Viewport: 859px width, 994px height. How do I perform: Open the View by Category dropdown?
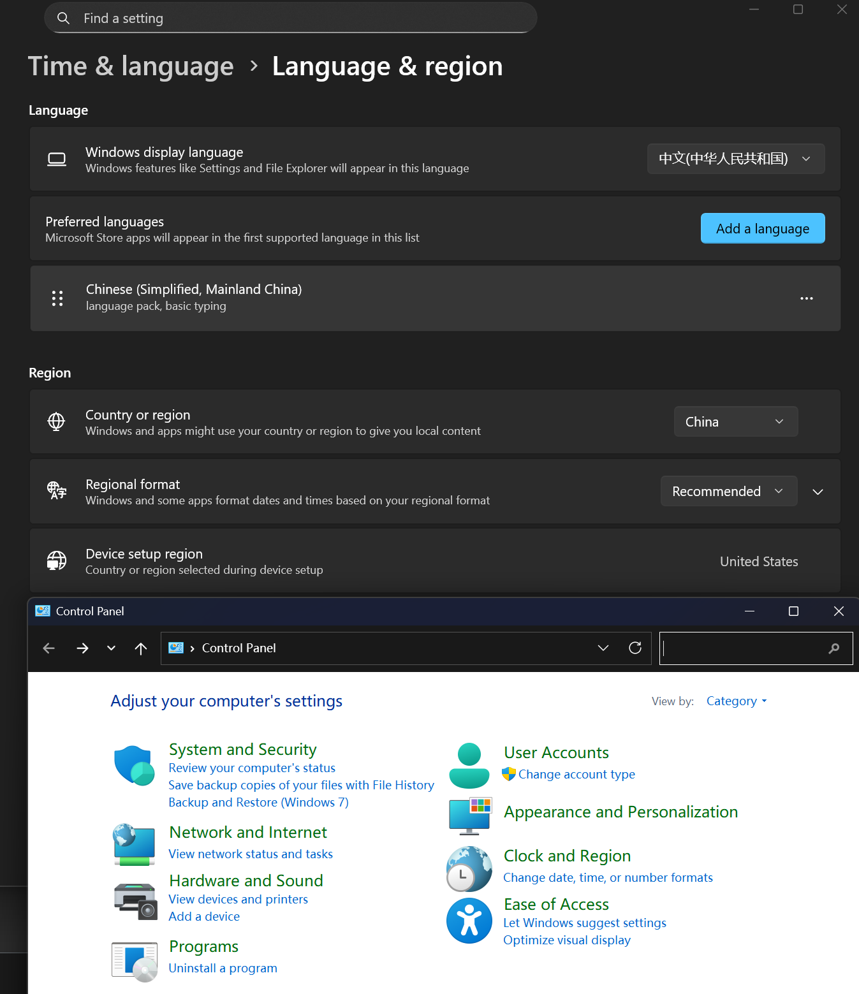(x=737, y=701)
